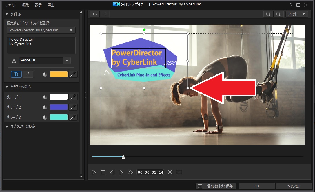Use the グループ 1 eyedropper
Viewport: 315px width, 192px height.
(x=73, y=97)
